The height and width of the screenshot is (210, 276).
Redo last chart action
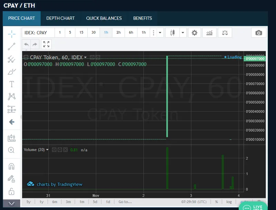[x=35, y=44]
